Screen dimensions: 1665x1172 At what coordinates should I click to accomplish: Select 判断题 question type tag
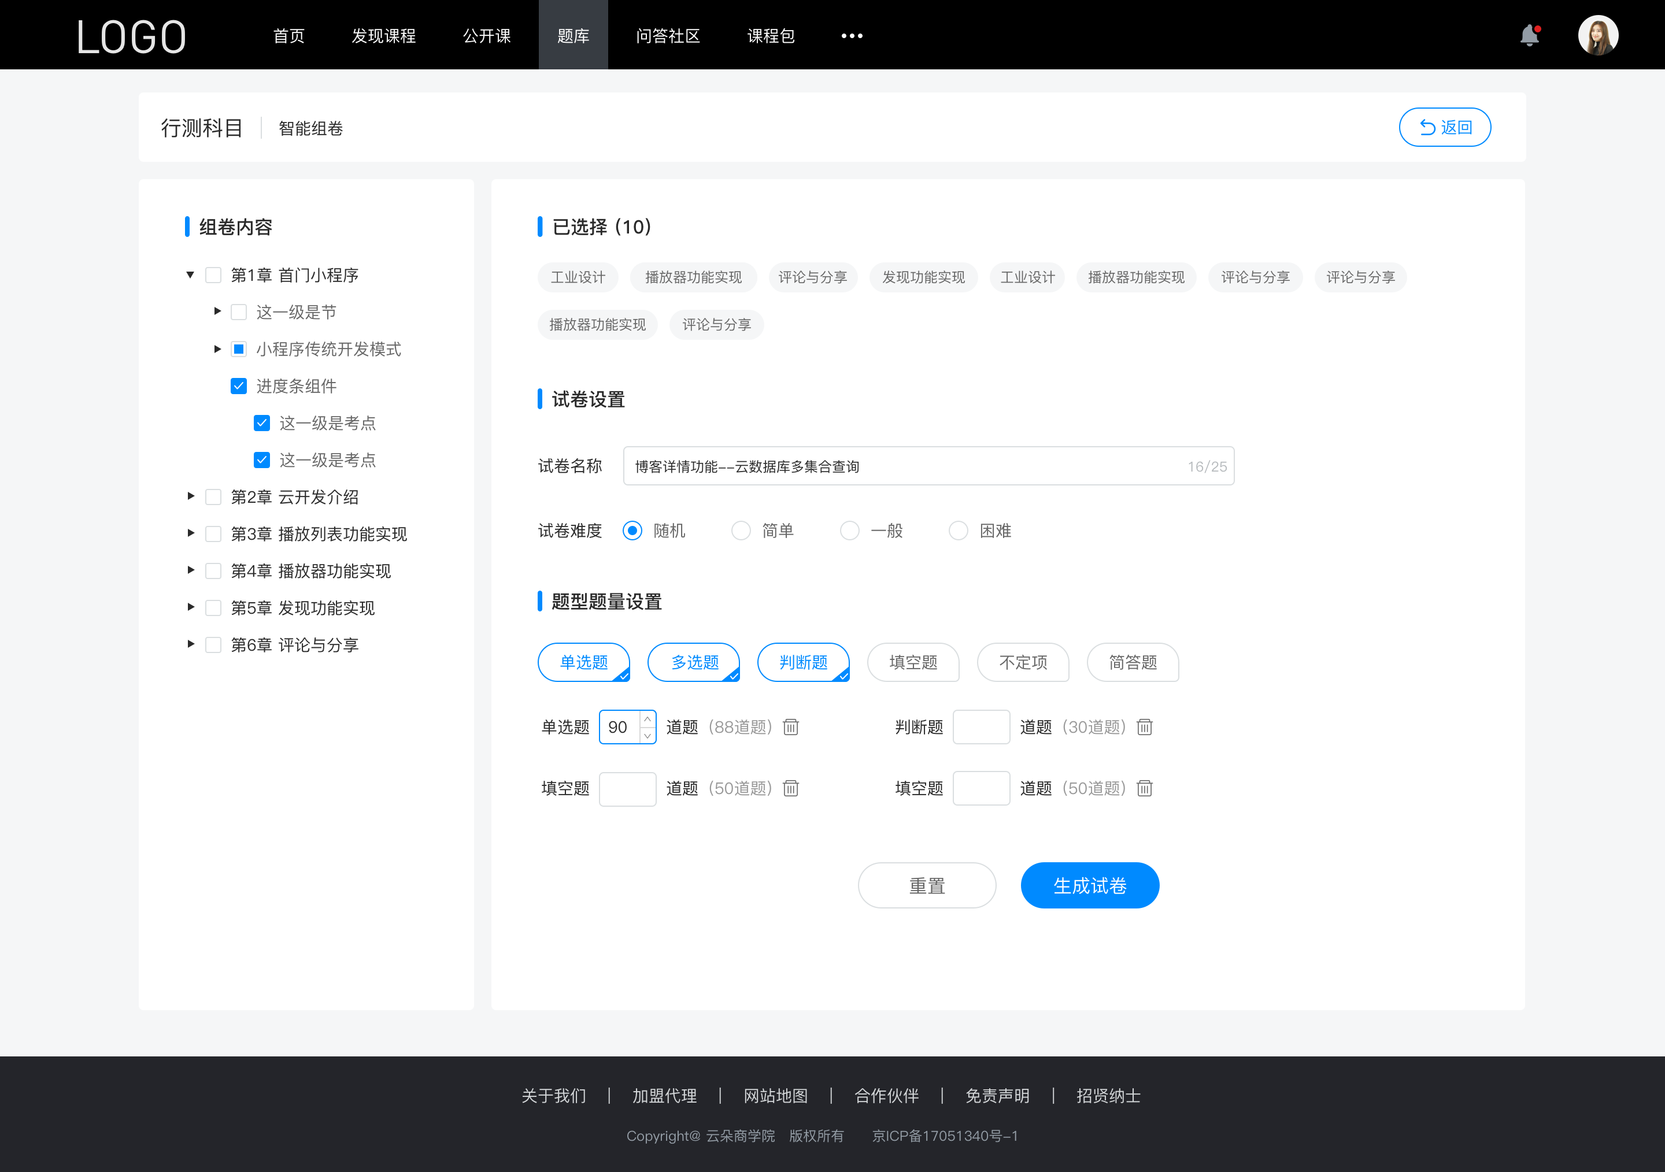coord(804,662)
